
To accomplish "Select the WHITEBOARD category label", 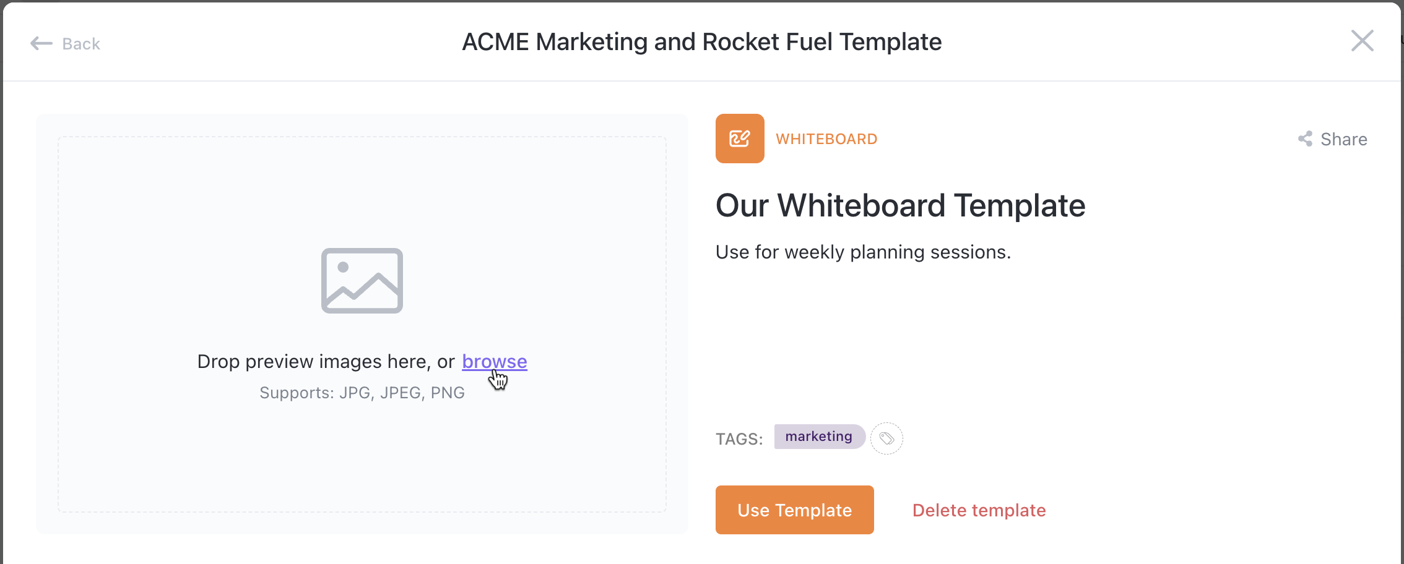I will 826,139.
